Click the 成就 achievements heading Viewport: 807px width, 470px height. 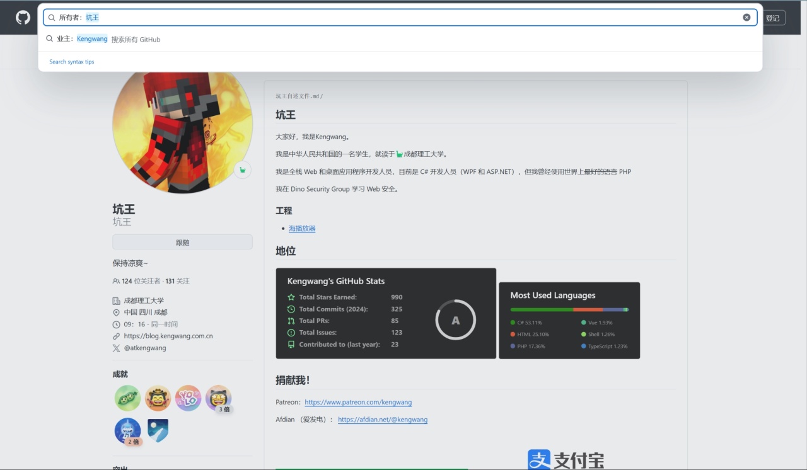pyautogui.click(x=120, y=374)
